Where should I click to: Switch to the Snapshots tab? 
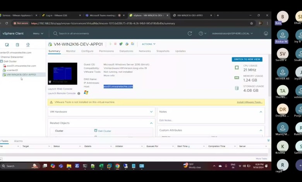tap(163, 51)
